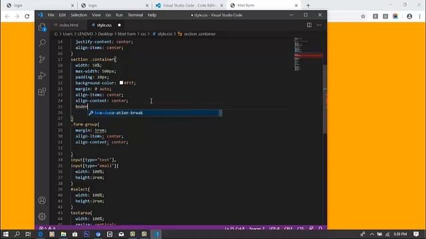Open Windows Action Center notifications

tap(415, 234)
